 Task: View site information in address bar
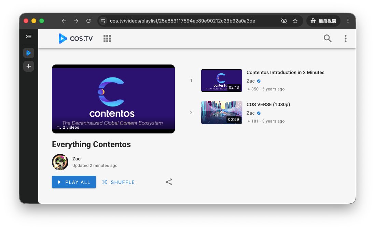point(103,21)
